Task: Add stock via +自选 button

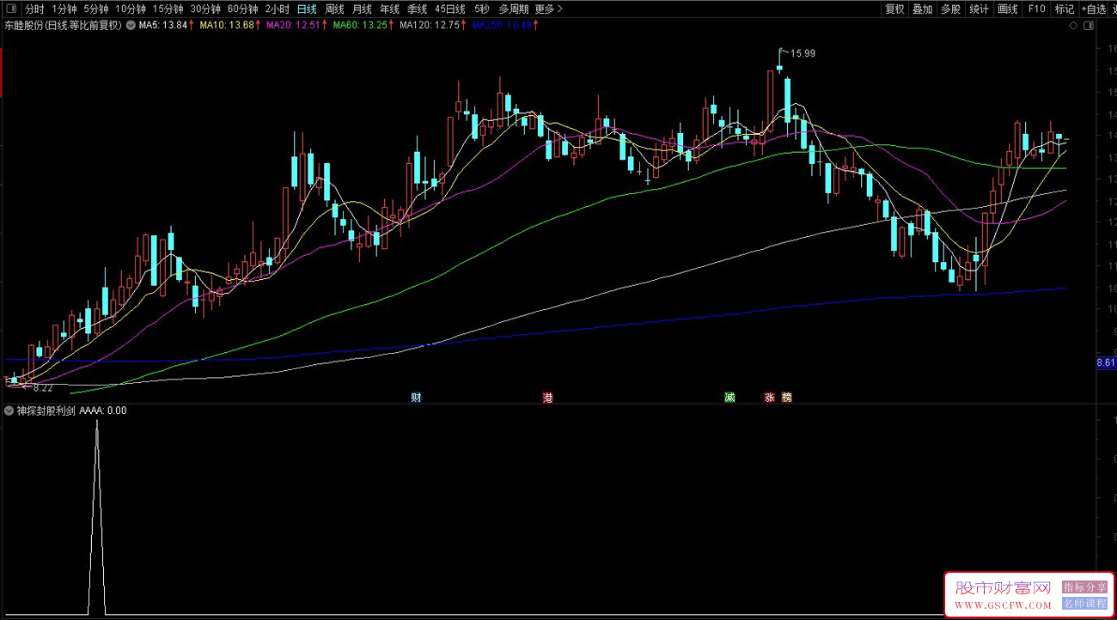Action: [x=1095, y=9]
